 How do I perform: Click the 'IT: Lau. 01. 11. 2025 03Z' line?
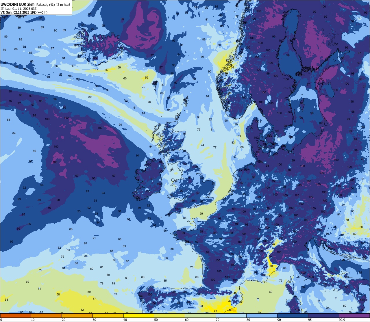pos(18,9)
